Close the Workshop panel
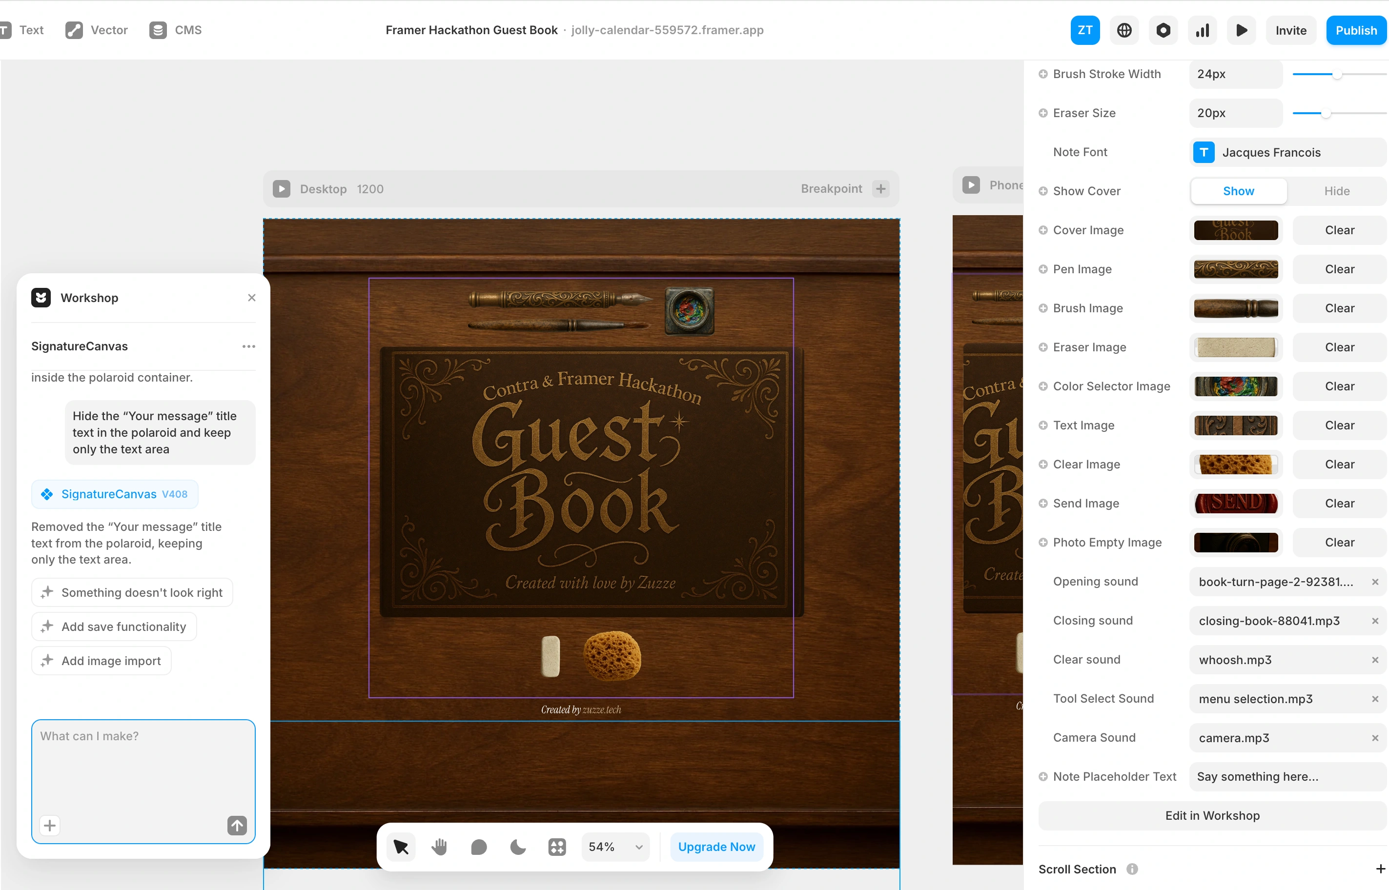 click(251, 298)
